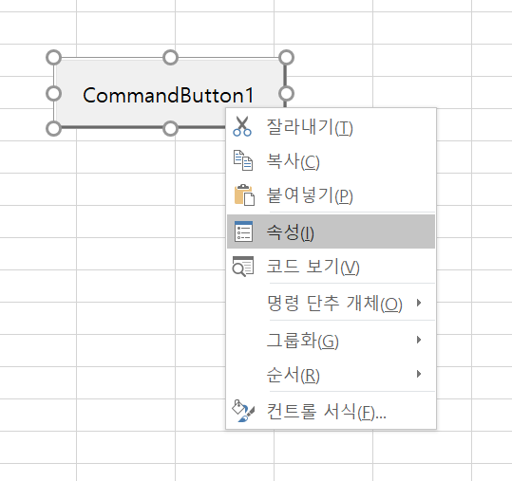This screenshot has width=512, height=481.
Task: Click bottom-middle resize handle of CommandButton1
Action: point(170,128)
